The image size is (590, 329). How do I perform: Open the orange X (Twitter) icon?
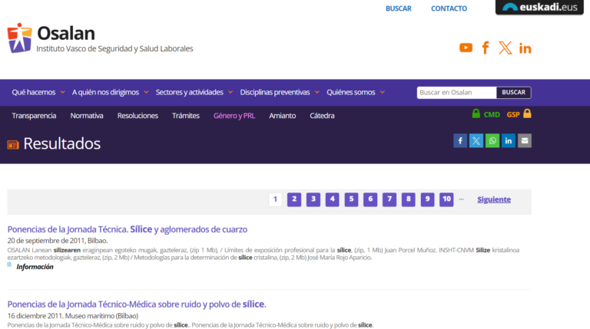point(505,48)
